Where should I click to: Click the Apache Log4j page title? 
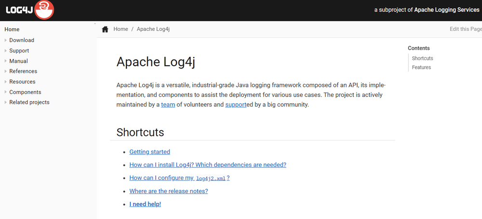(x=156, y=62)
